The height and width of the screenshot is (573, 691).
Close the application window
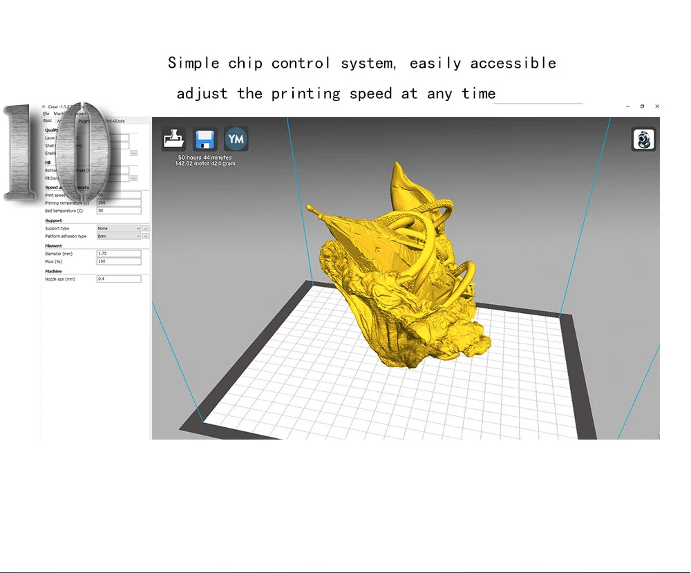(657, 106)
